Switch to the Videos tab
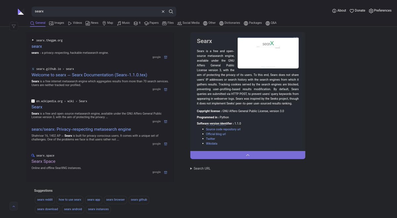 [75, 23]
